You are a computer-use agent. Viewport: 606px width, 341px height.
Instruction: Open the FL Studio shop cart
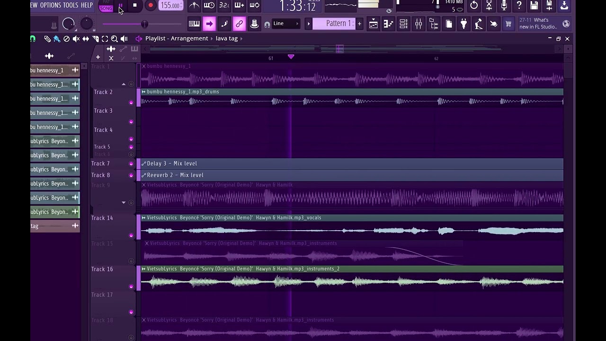click(x=508, y=24)
